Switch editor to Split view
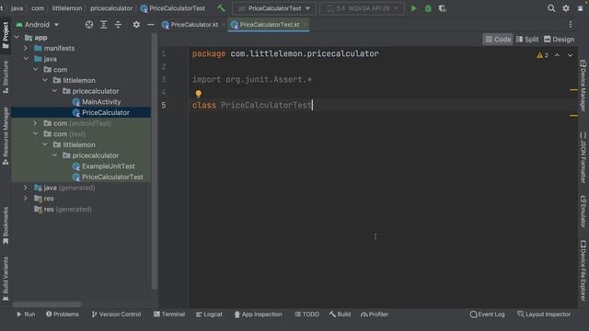The image size is (589, 331). [527, 39]
